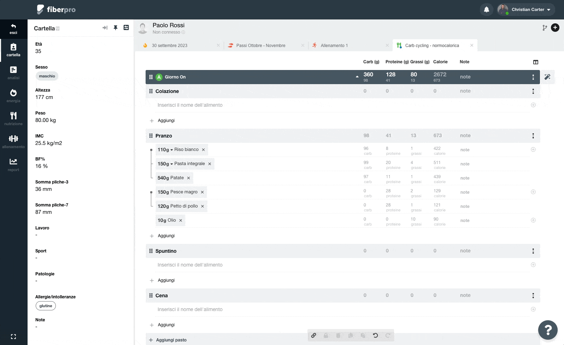Click Aggiungi under Cena

[163, 325]
